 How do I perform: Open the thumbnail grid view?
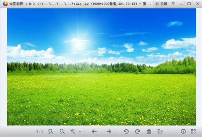pos(193,132)
